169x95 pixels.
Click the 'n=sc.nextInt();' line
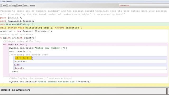point(20,51)
